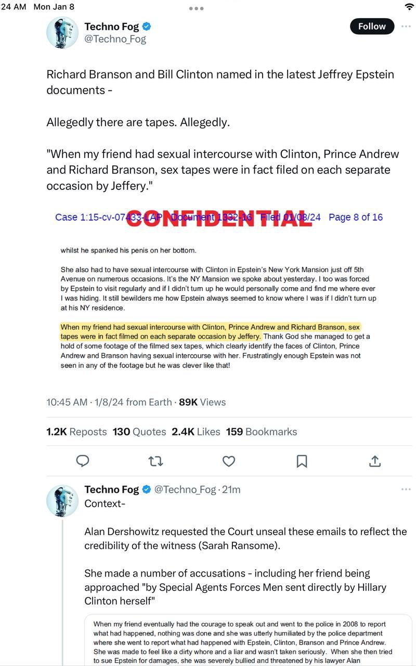View the 130 Quotes list

coord(139,432)
